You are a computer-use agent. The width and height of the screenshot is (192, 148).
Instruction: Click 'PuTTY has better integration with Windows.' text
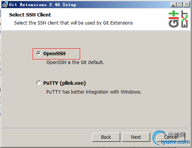point(94,92)
